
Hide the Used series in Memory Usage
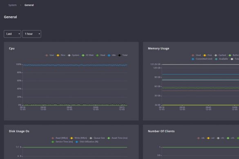tap(196, 55)
